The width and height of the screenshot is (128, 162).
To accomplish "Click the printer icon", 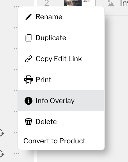I will 29,80.
